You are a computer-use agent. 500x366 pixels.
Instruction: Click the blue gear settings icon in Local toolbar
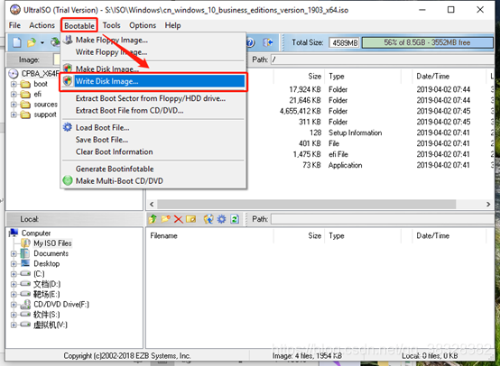[x=221, y=219]
